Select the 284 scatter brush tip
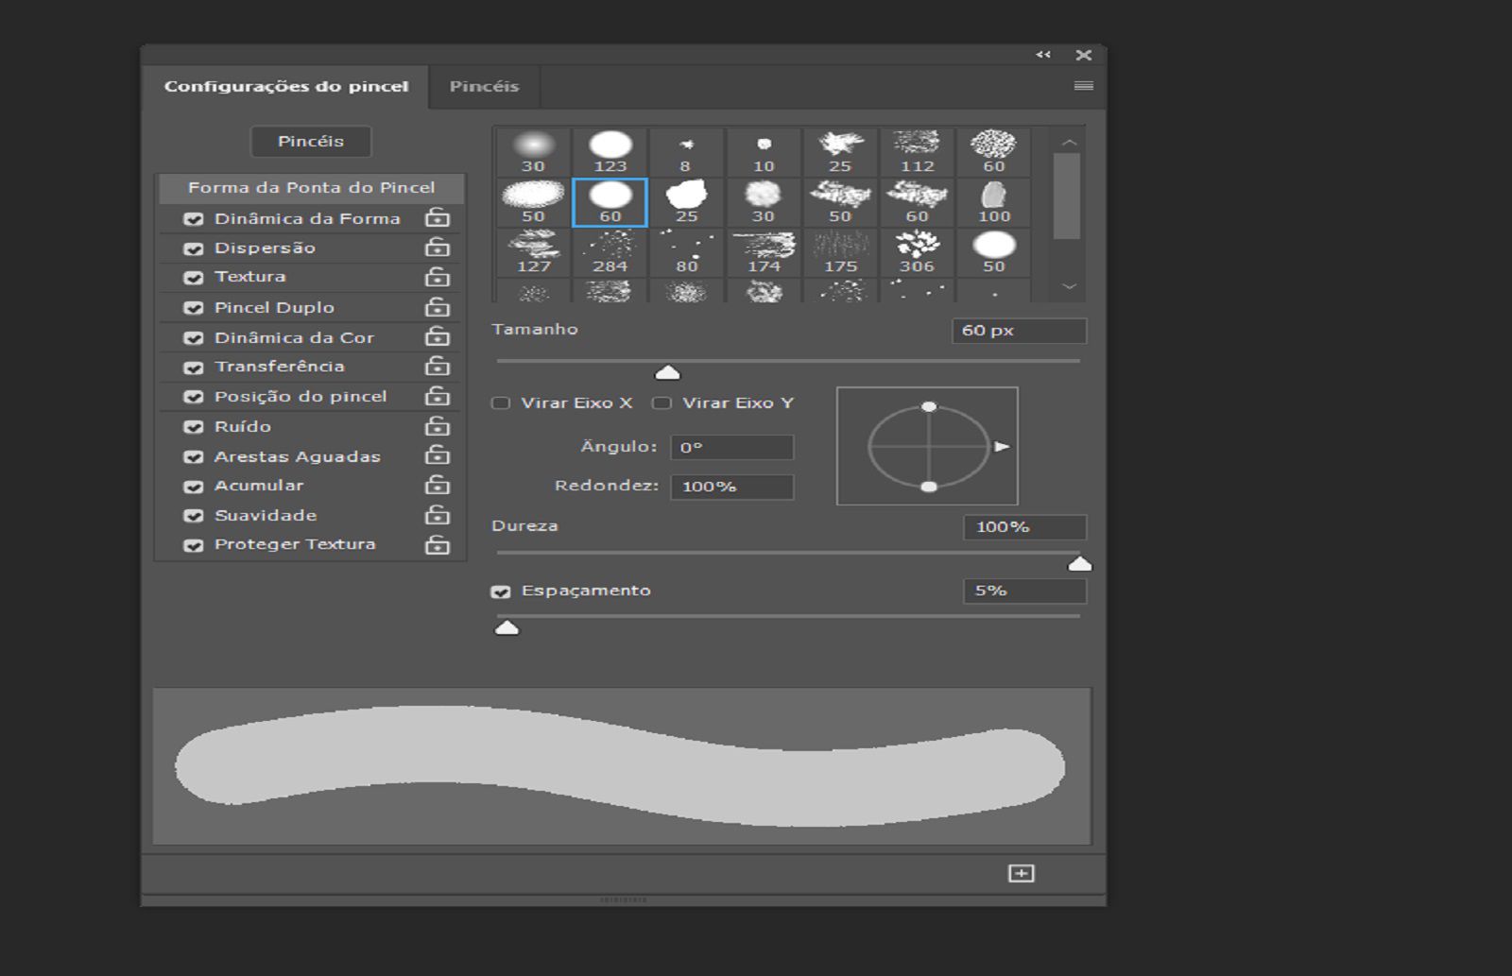This screenshot has width=1512, height=976. click(610, 252)
